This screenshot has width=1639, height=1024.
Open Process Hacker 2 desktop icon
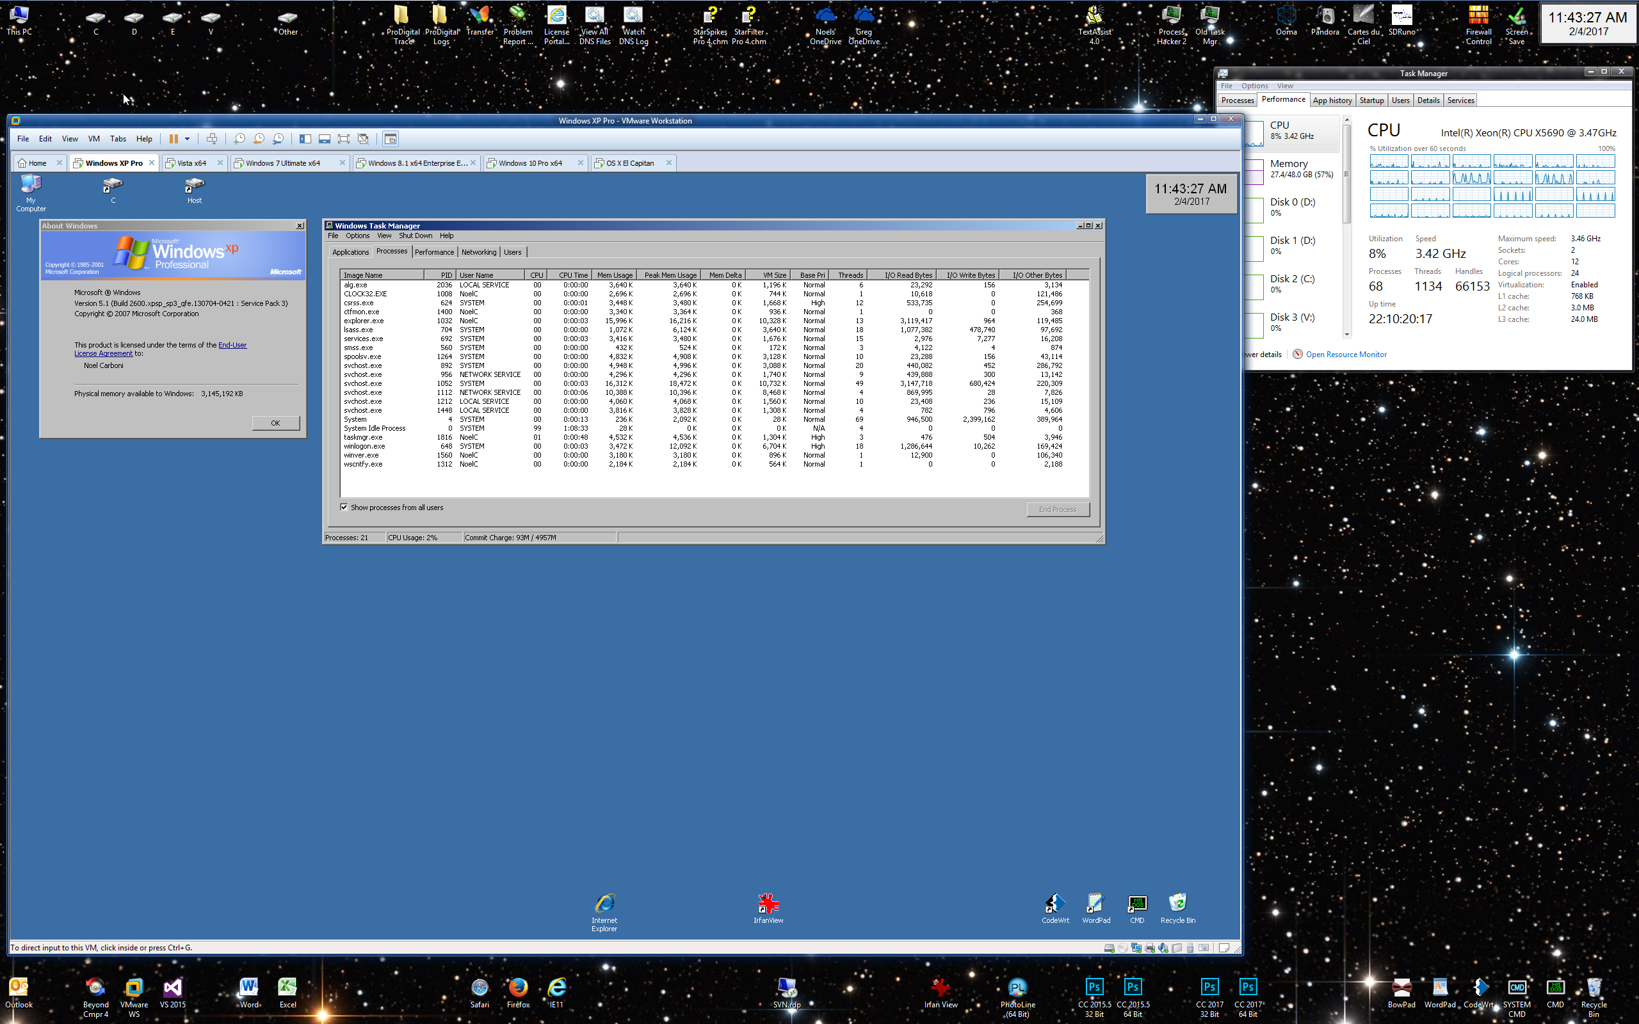[1171, 25]
